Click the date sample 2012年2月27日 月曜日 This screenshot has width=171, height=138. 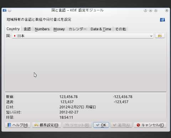tap(78, 107)
